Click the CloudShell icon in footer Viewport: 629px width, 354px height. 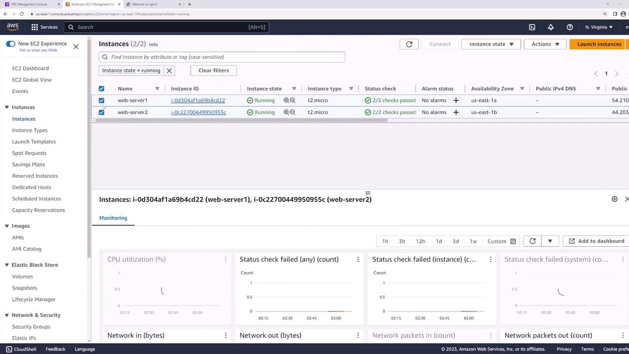tap(9, 349)
